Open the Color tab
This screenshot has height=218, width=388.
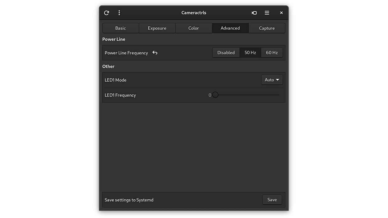(x=193, y=28)
